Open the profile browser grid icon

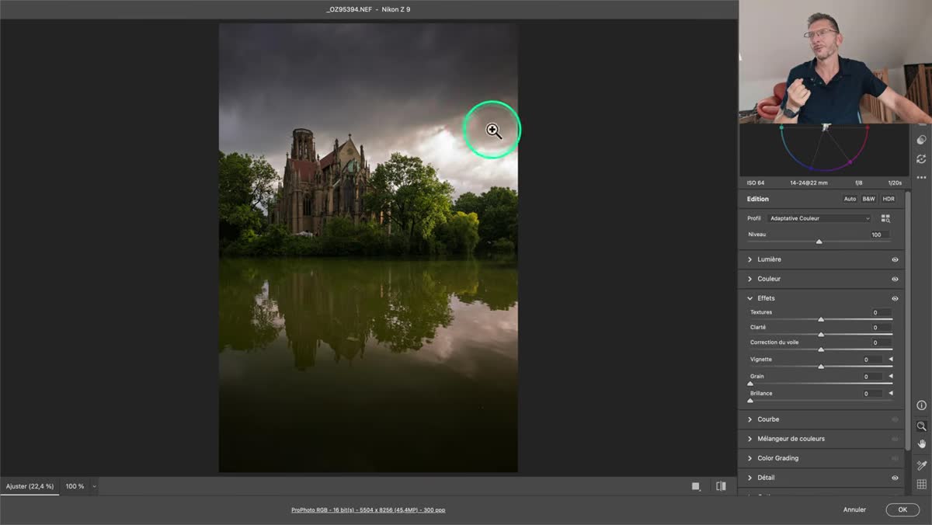[886, 219]
